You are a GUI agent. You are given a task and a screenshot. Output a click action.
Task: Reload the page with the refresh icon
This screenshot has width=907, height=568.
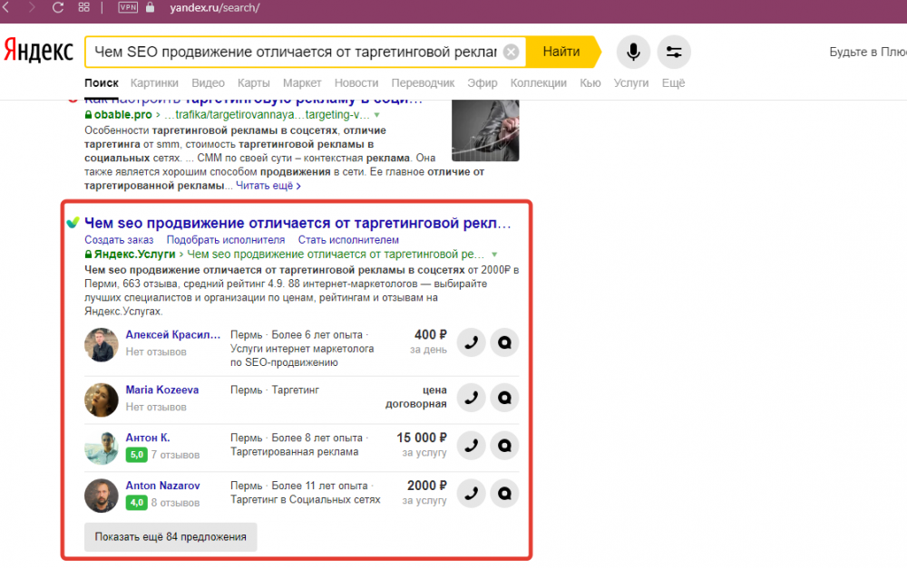click(x=58, y=7)
